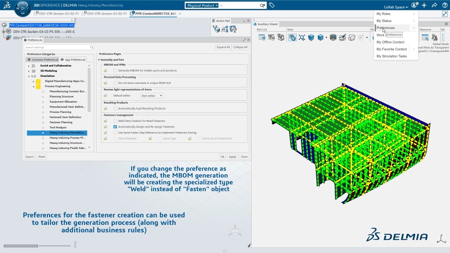Switch to App Preferences tab
Image resolution: width=450 pixels, height=253 pixels.
[73, 60]
